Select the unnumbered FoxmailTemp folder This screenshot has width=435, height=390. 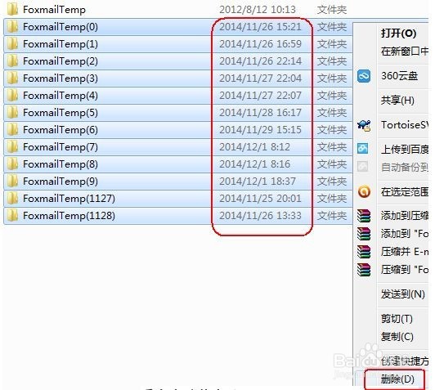click(54, 10)
